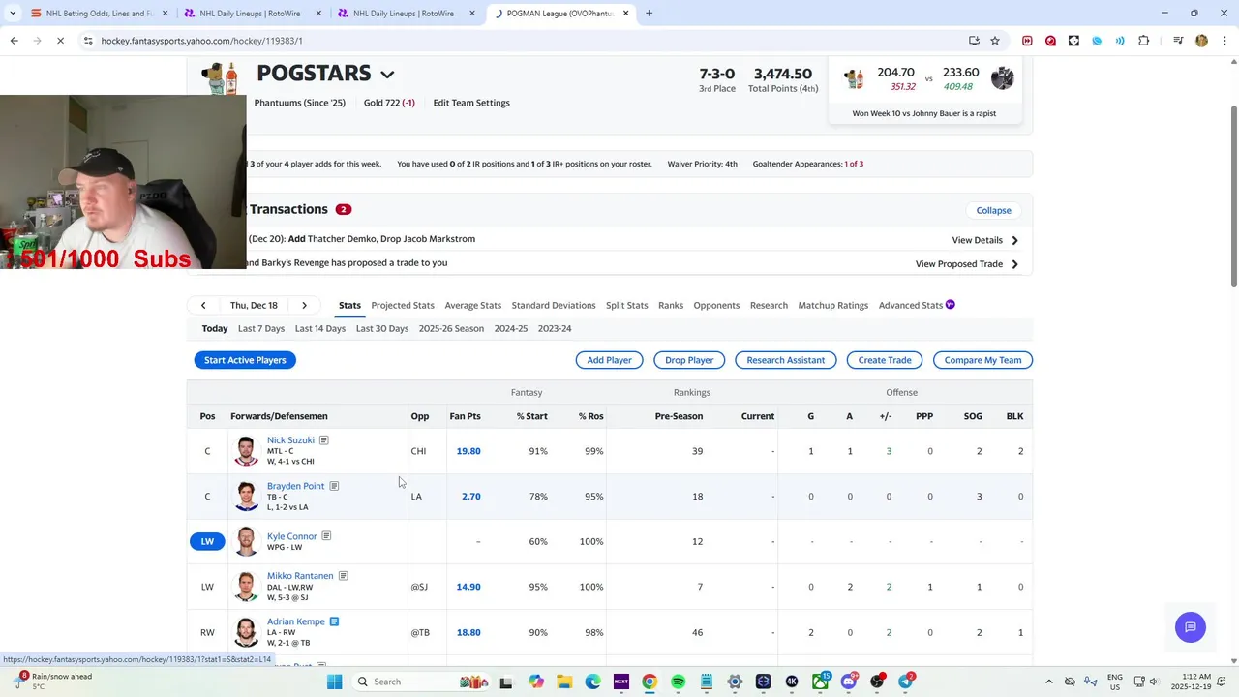Viewport: 1239px width, 697px height.
Task: Click Start Active Players button
Action: coord(245,360)
